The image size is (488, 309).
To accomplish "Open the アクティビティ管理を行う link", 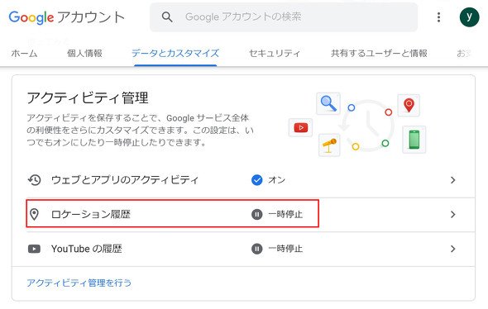I will [79, 283].
